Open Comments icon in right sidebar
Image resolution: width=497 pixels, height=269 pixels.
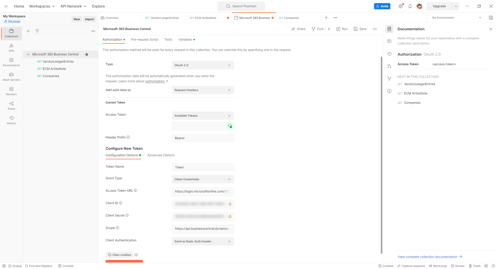(389, 41)
